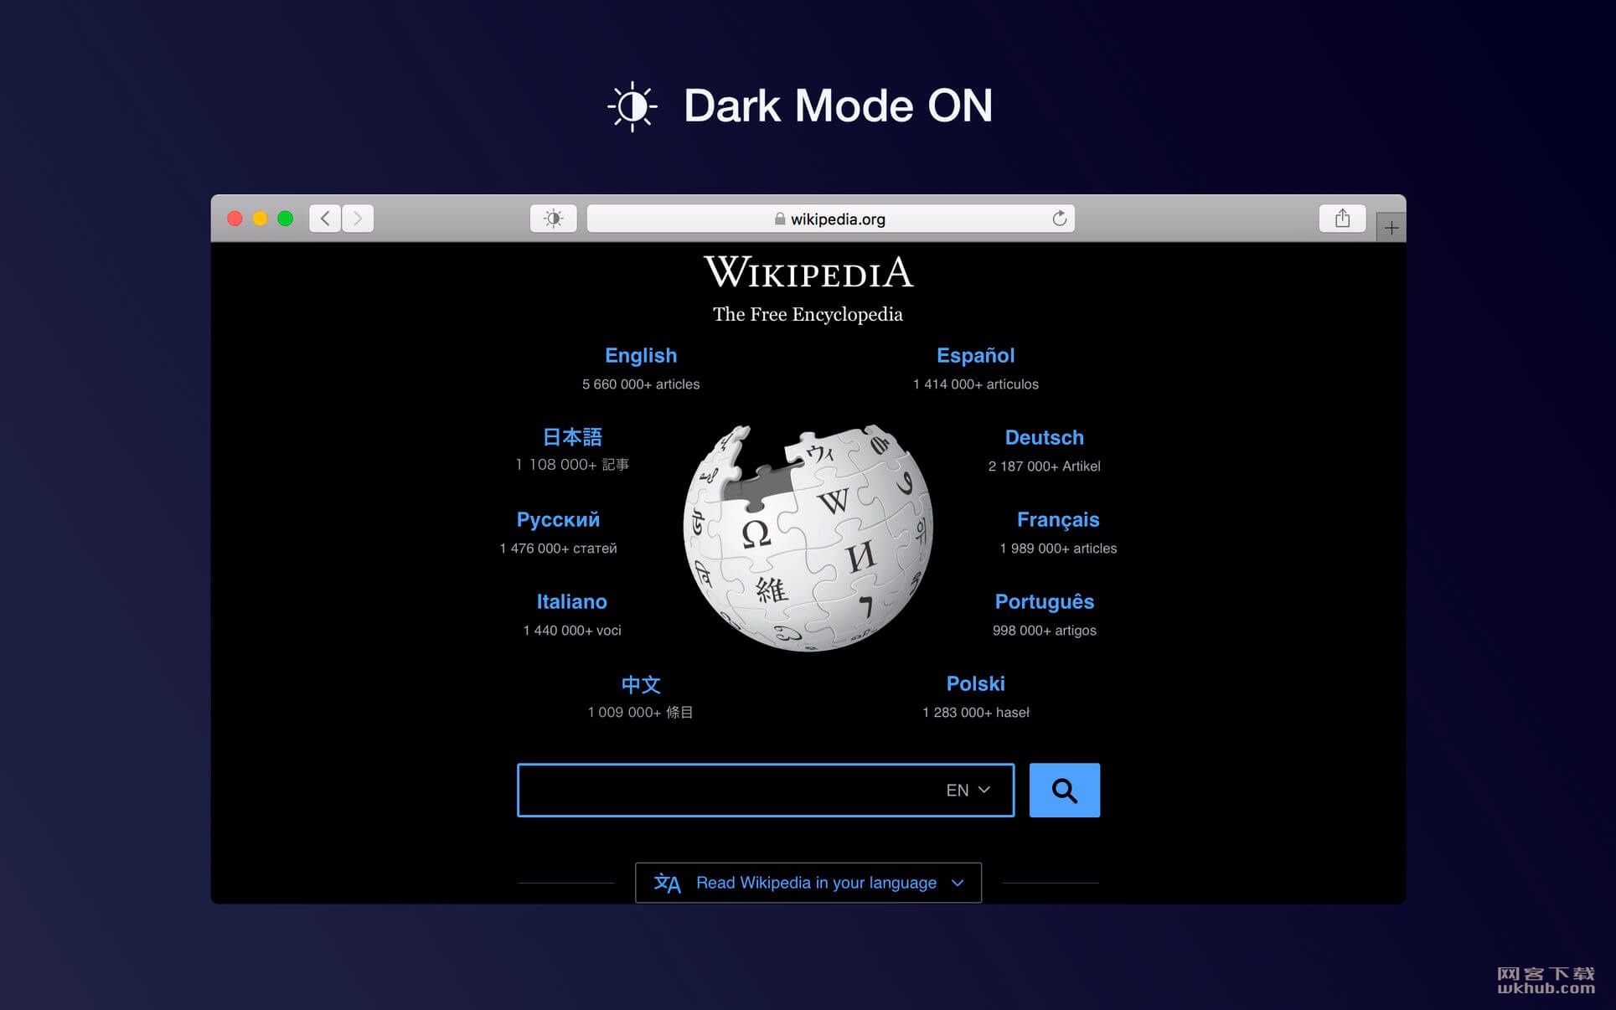Open the 中文 Wikipedia link
This screenshot has height=1010, width=1616.
coord(641,684)
